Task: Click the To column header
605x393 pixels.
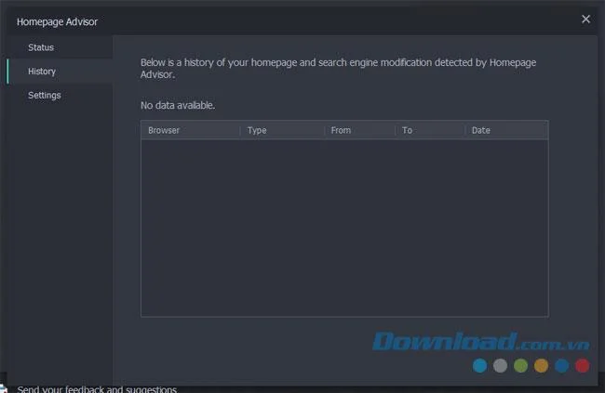Action: [430, 130]
